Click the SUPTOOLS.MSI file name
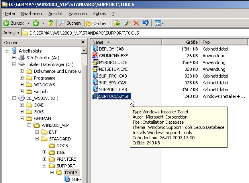 pyautogui.click(x=115, y=96)
